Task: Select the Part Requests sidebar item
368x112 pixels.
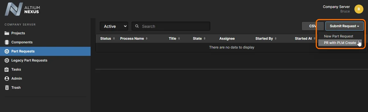Action: coord(45,51)
